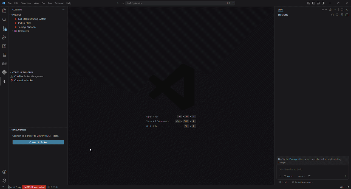
Task: Click the MQTT: Disconnected status bar item
Action: coord(34,187)
